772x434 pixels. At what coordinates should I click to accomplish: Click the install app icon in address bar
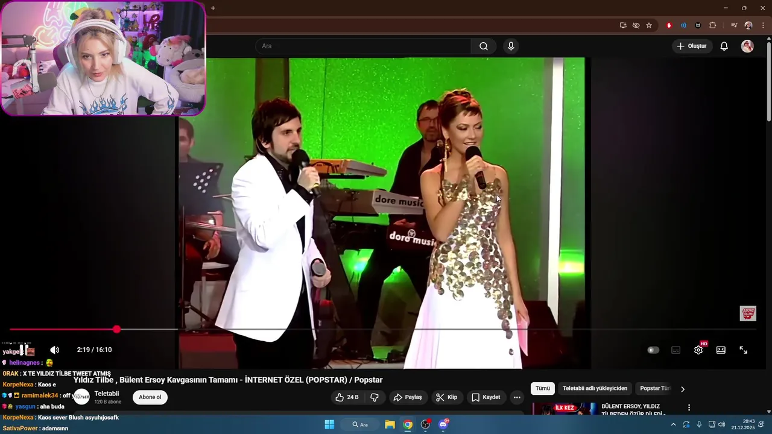point(623,25)
